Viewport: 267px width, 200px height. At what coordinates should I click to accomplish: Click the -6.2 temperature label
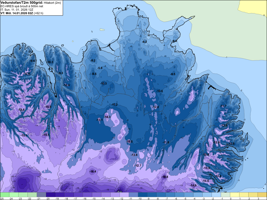coord(144,42)
